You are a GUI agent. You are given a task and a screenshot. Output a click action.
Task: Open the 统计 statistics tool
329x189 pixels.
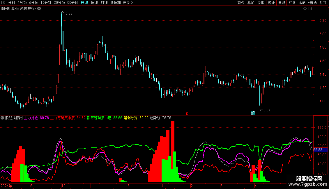pyautogui.click(x=271, y=3)
